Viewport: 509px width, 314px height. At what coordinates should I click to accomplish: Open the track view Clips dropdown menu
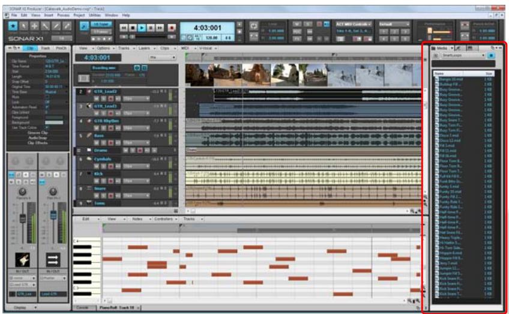pyautogui.click(x=167, y=48)
